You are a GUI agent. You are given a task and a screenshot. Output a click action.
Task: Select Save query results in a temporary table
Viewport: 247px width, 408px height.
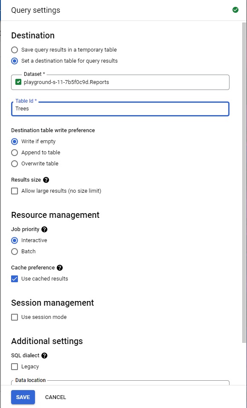(x=15, y=50)
